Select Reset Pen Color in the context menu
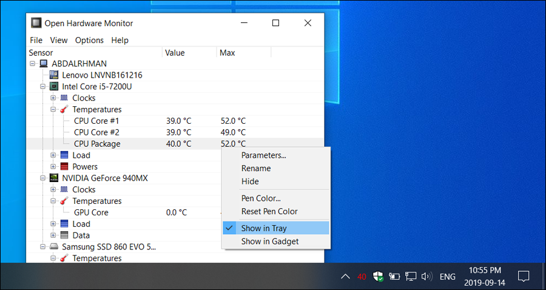This screenshot has height=290, width=546. pos(276,211)
